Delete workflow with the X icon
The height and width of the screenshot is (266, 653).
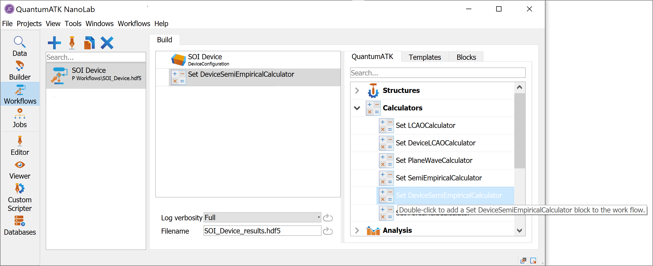107,43
